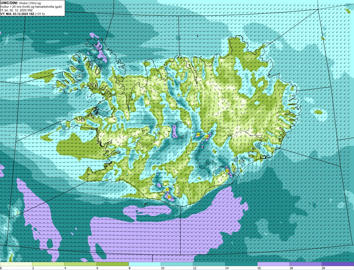This screenshot has width=354, height=270.
Task: Click the gust label 25 next to inland 26
Action: (207, 136)
